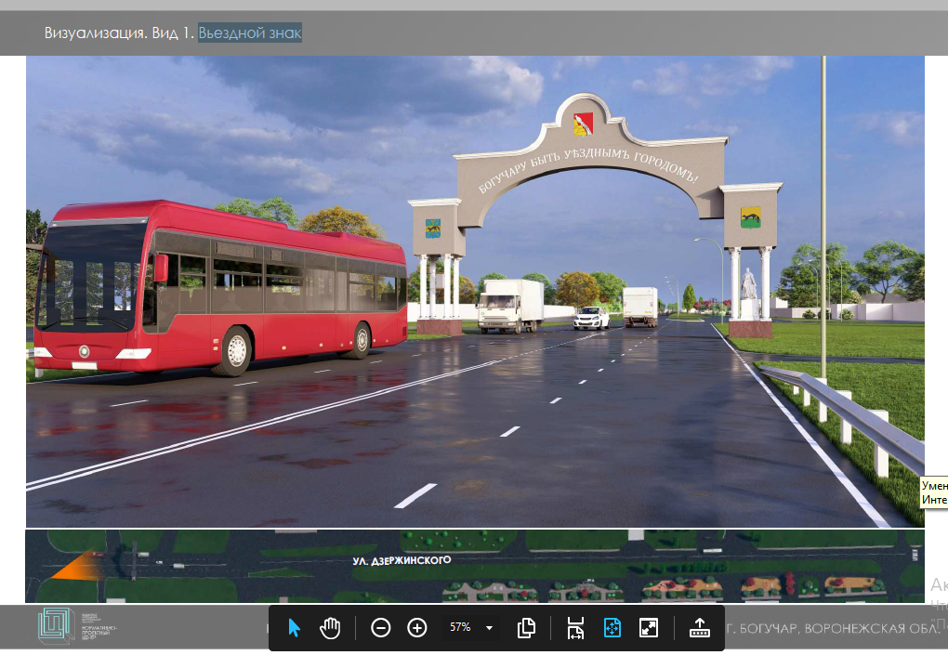The width and height of the screenshot is (948, 655).
Task: Click the 'Визуализация. Вид 1.' heading text
Action: [119, 33]
